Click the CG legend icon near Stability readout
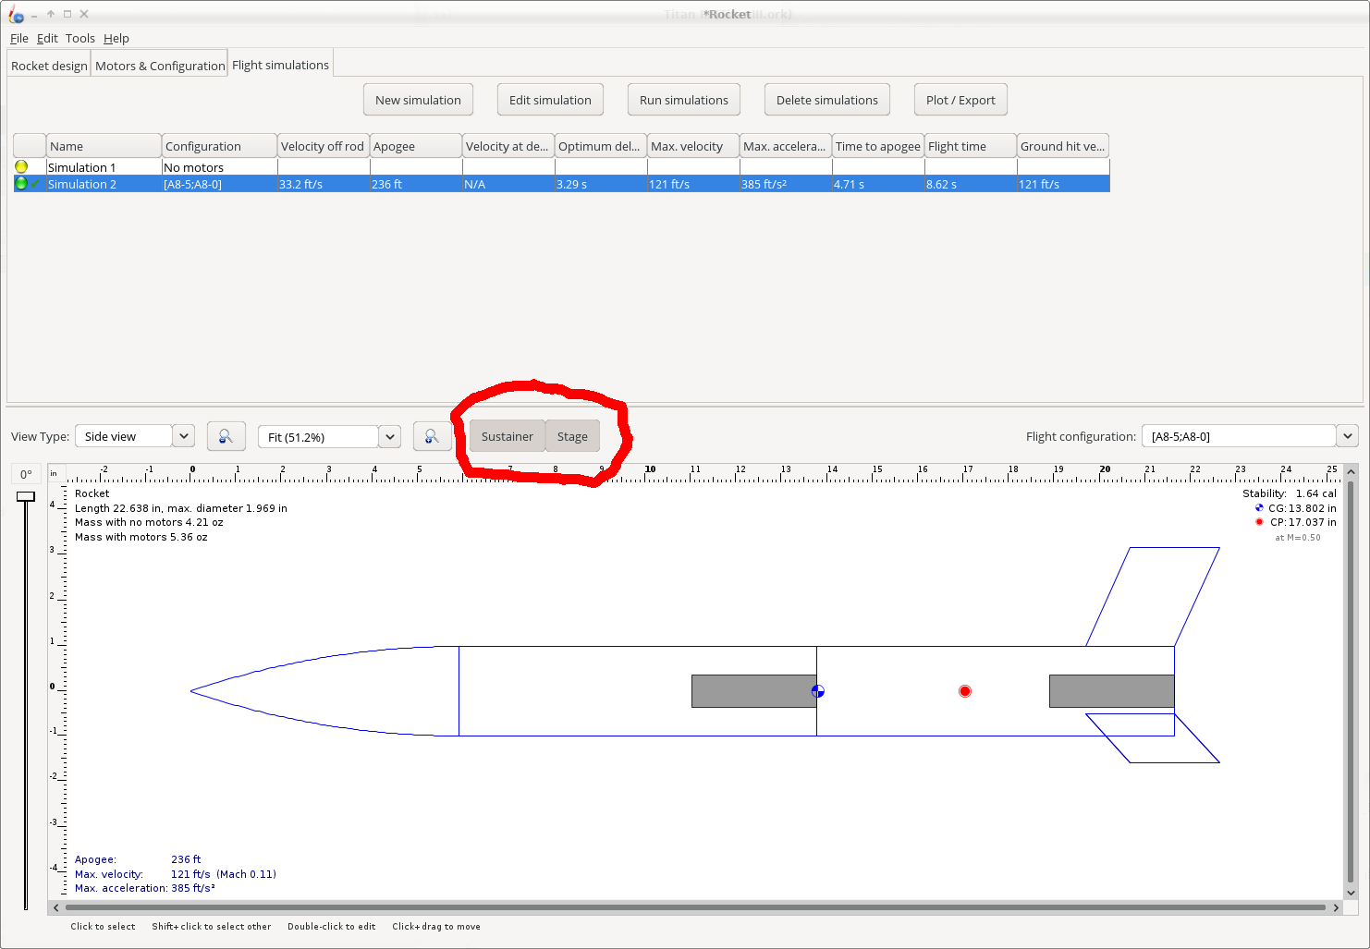Screen dimensions: 1370x949 1258,507
